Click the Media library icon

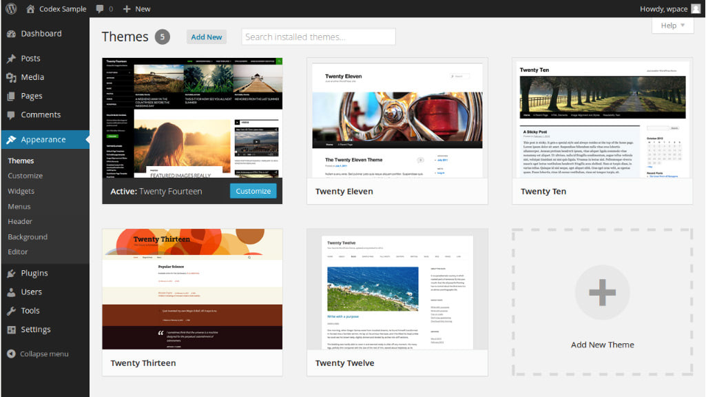[x=11, y=77]
